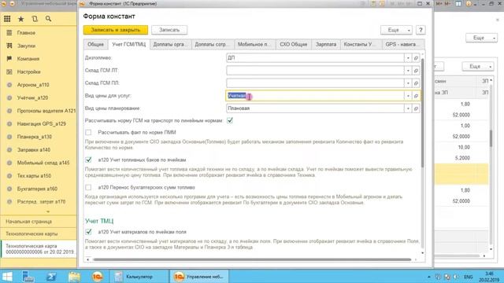Open Технологическая карта 000000000006 item
The width and height of the screenshot is (504, 283).
point(39,249)
